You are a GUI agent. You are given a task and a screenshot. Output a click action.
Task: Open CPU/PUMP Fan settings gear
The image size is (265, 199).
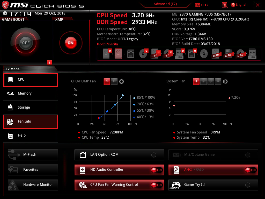point(122,82)
